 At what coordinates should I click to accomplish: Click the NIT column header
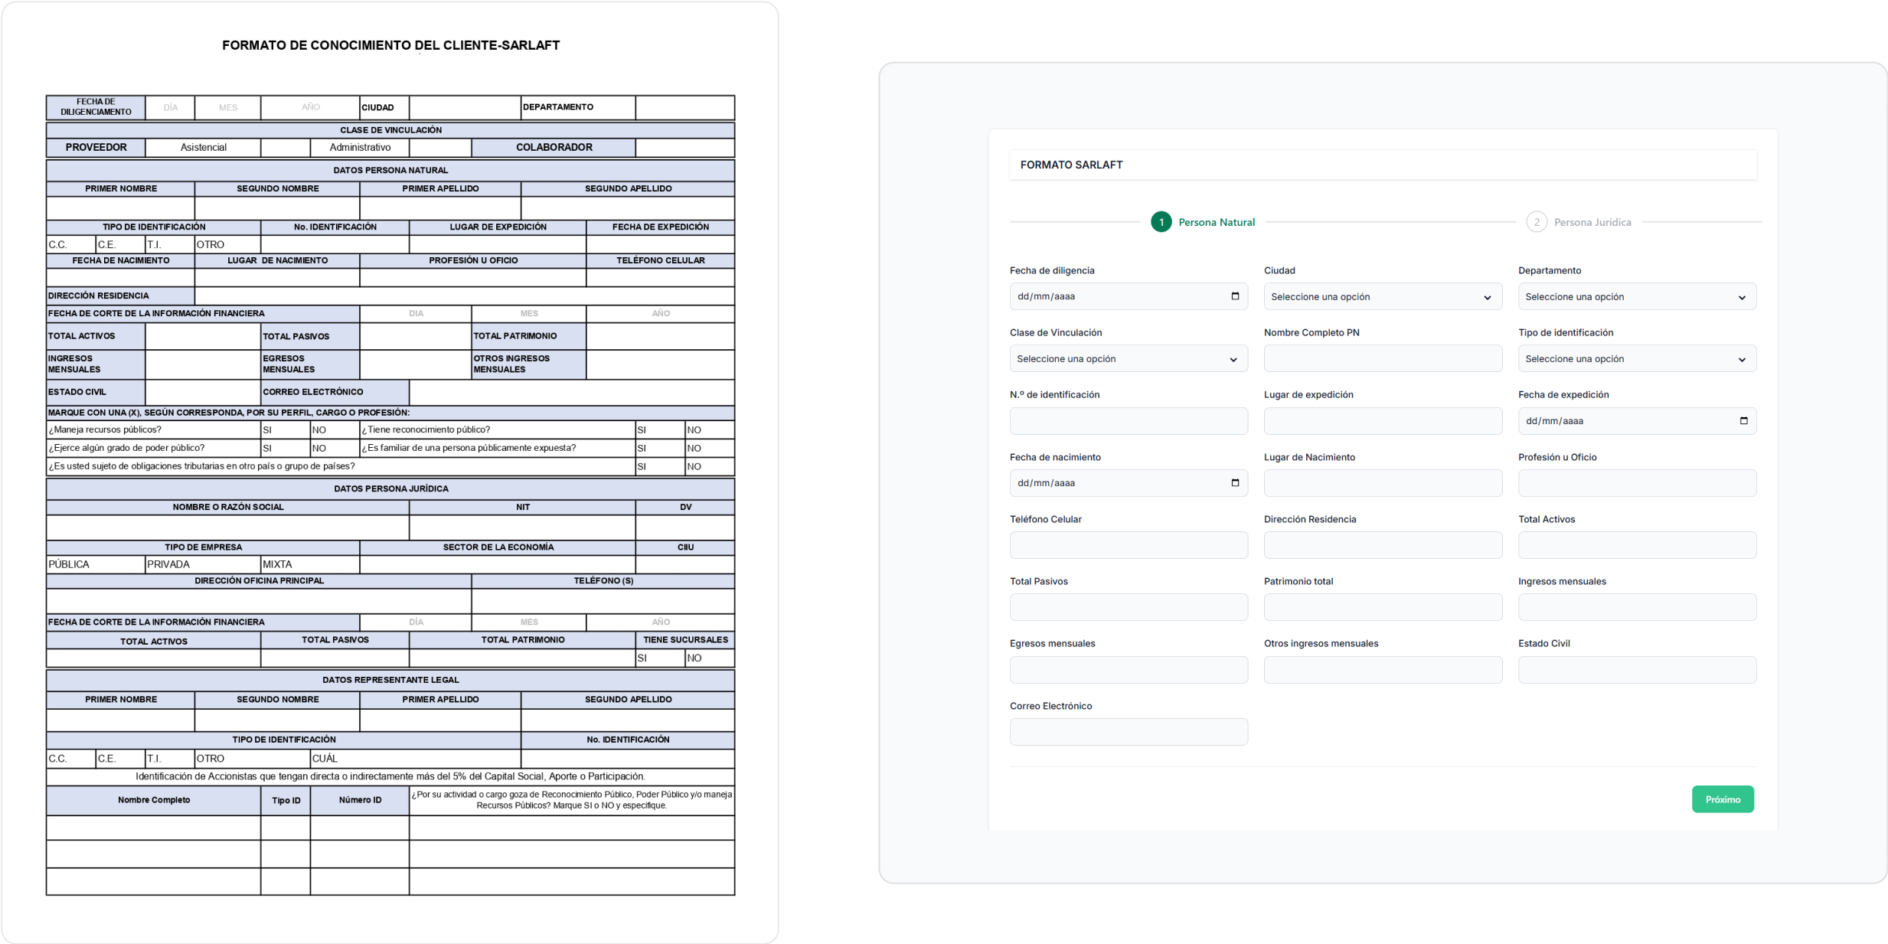(522, 507)
